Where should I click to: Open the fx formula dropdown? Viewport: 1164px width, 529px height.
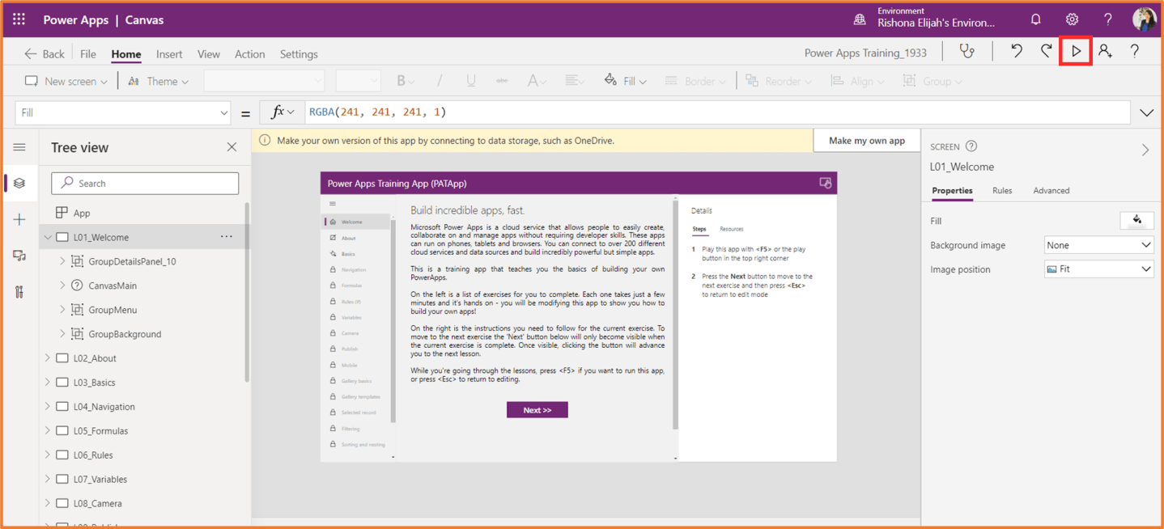pyautogui.click(x=283, y=112)
